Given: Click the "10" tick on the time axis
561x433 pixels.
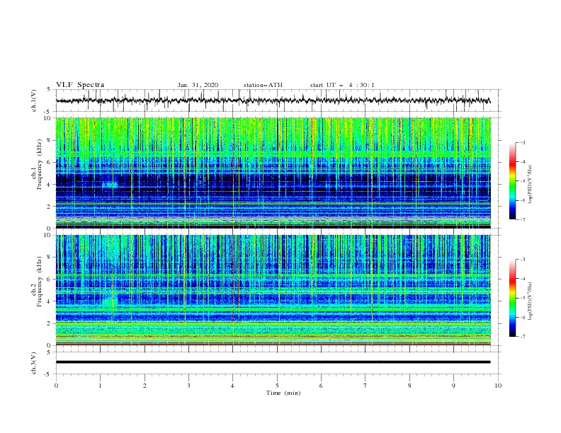Looking at the screenshot, I should click(498, 386).
